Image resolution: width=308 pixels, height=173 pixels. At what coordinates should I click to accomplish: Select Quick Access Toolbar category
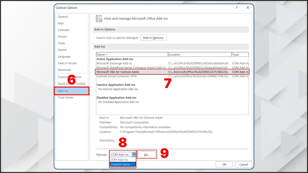(72, 84)
